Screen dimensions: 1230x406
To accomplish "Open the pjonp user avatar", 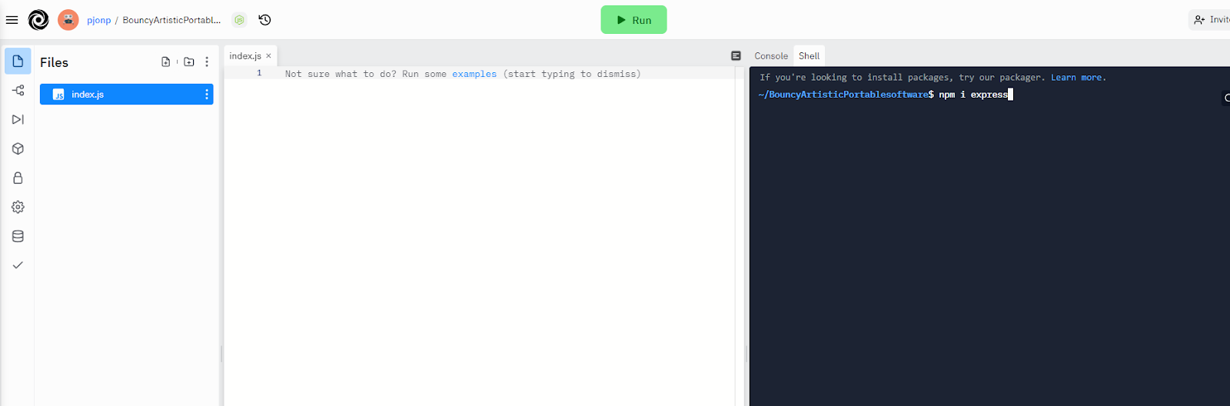I will (68, 20).
